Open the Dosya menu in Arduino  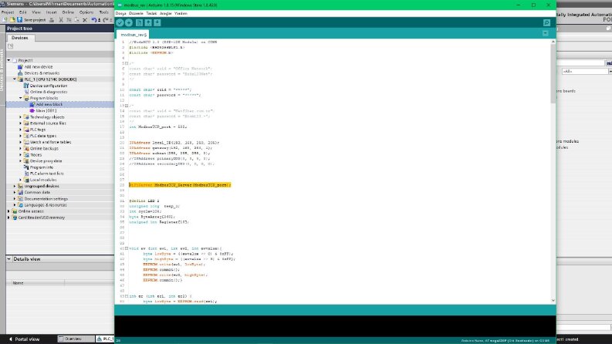point(120,13)
